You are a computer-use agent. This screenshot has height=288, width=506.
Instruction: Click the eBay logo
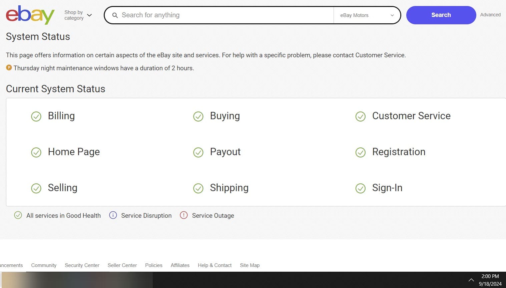pyautogui.click(x=30, y=15)
